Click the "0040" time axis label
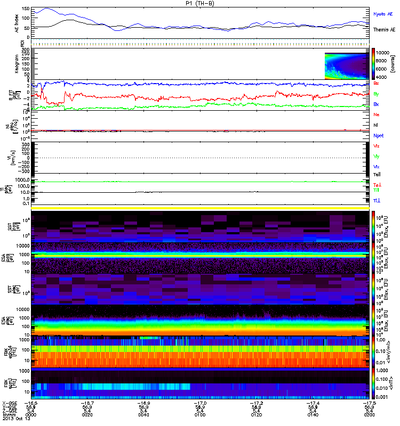 click(x=143, y=415)
